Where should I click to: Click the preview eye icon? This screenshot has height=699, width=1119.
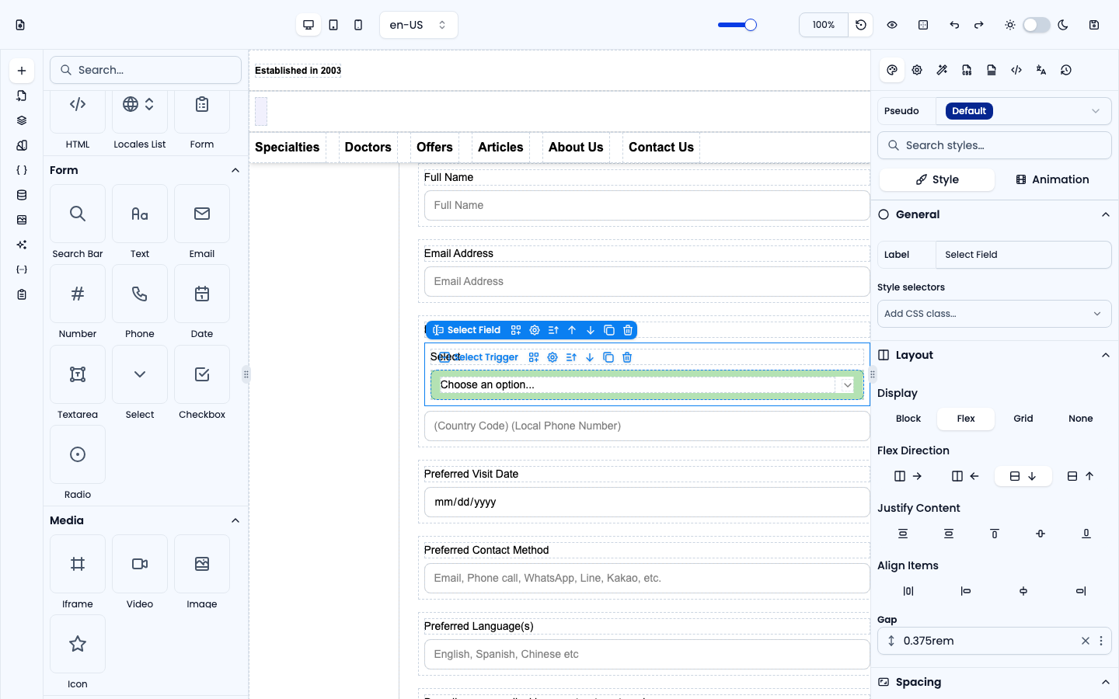point(892,25)
